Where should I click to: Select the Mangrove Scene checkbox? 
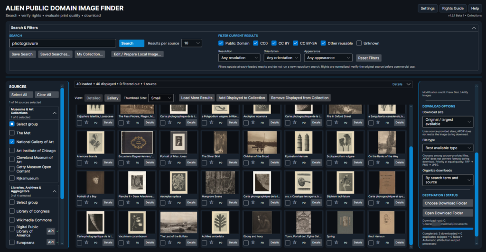pyautogui.click(x=204, y=203)
